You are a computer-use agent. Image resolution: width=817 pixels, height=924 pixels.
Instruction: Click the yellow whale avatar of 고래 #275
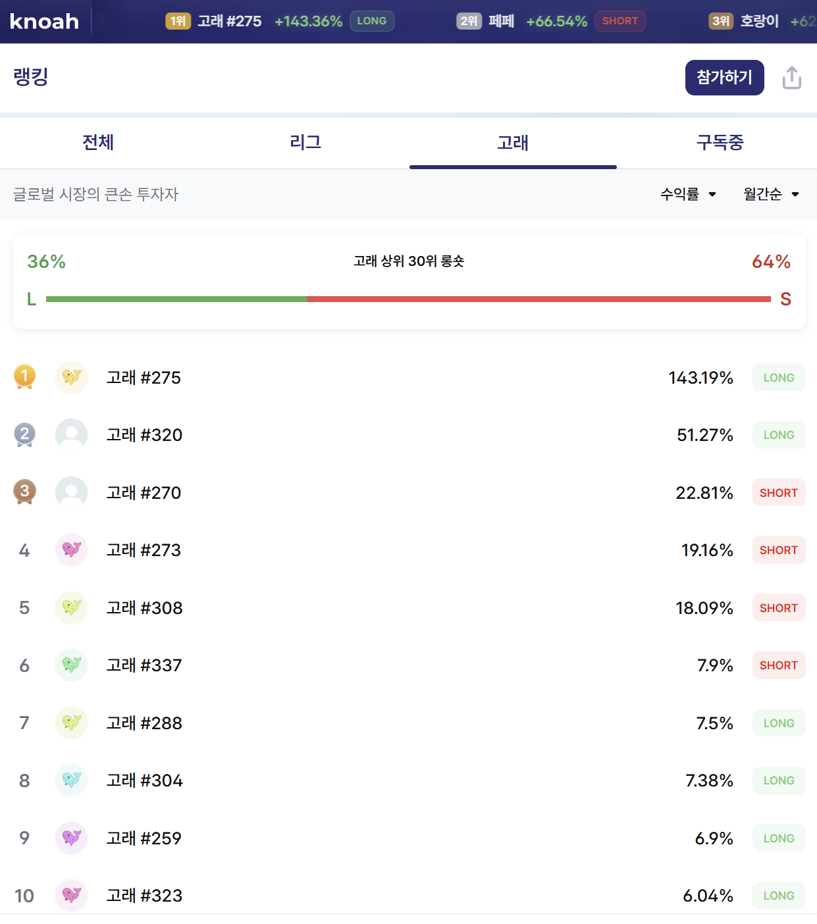click(x=71, y=377)
